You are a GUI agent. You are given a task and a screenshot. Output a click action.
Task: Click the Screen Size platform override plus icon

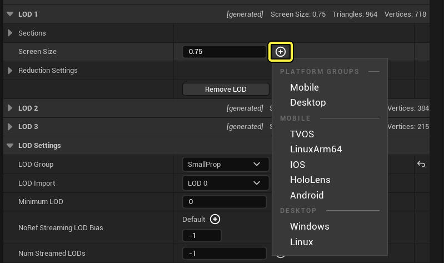pos(281,52)
